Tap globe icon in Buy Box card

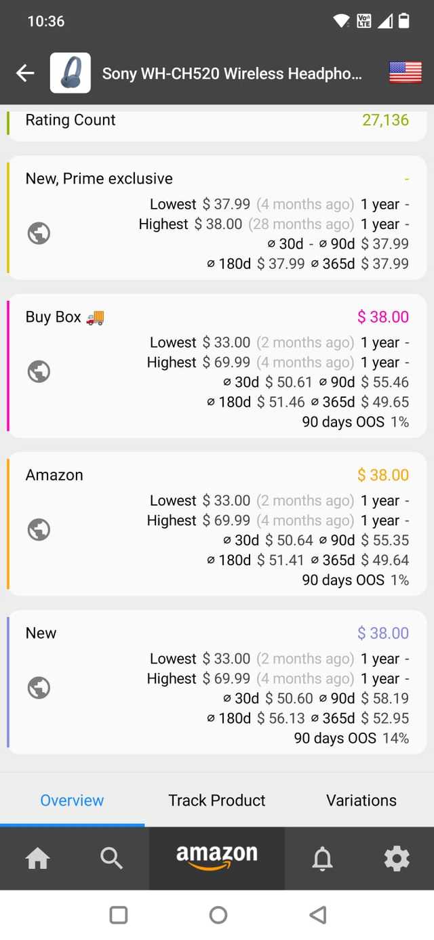tap(39, 371)
